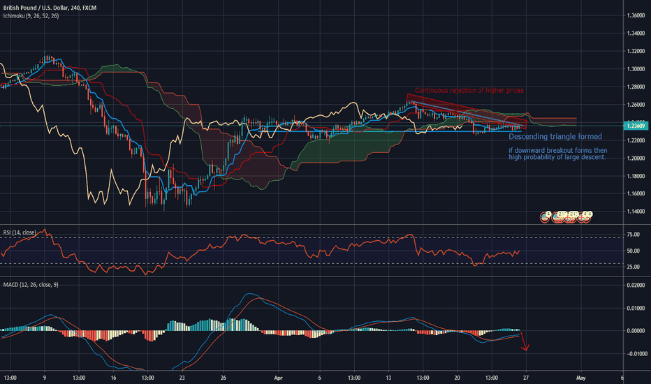Click the 75.00 RSI scale label
Screen dimensions: 651x384
click(x=633, y=235)
